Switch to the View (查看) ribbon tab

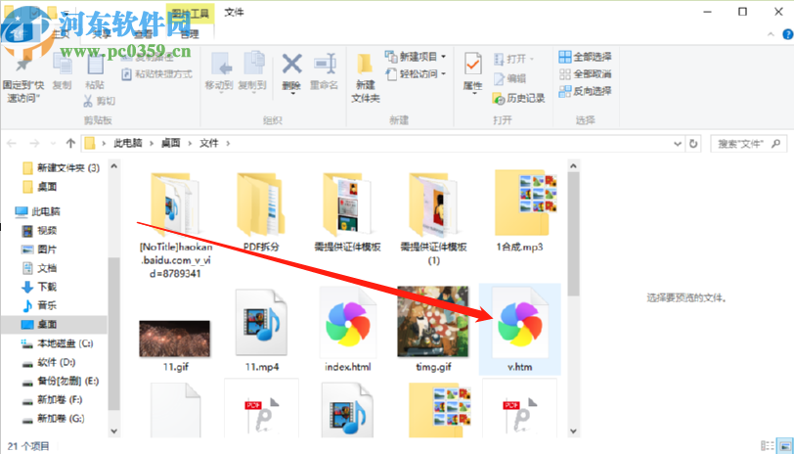click(x=144, y=34)
